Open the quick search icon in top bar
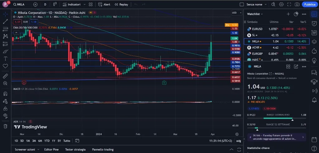Screen dimensions: 319x153 273,4
